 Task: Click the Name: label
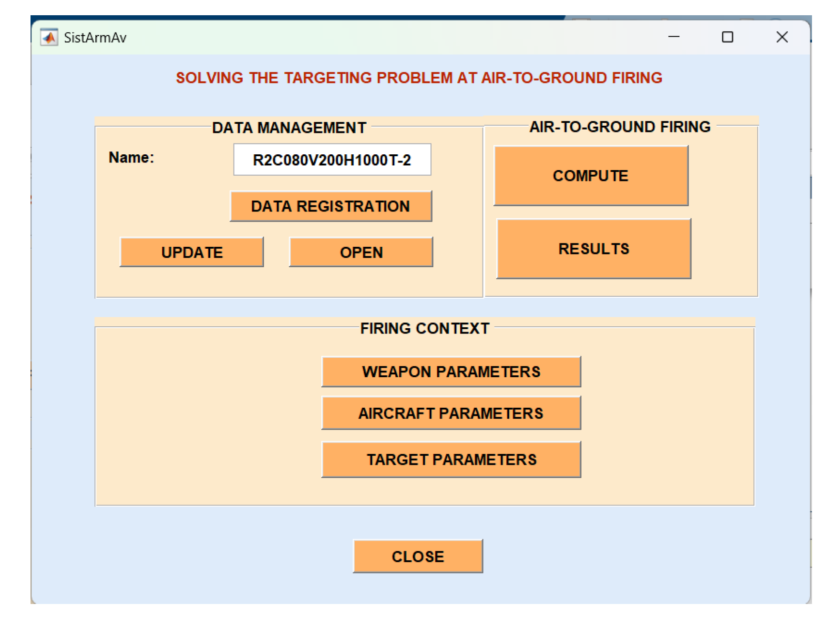(x=131, y=158)
